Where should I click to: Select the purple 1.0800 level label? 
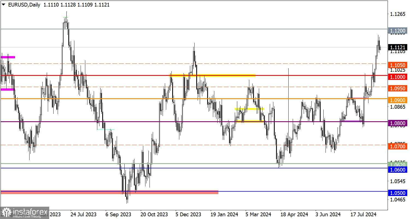pyautogui.click(x=398, y=123)
